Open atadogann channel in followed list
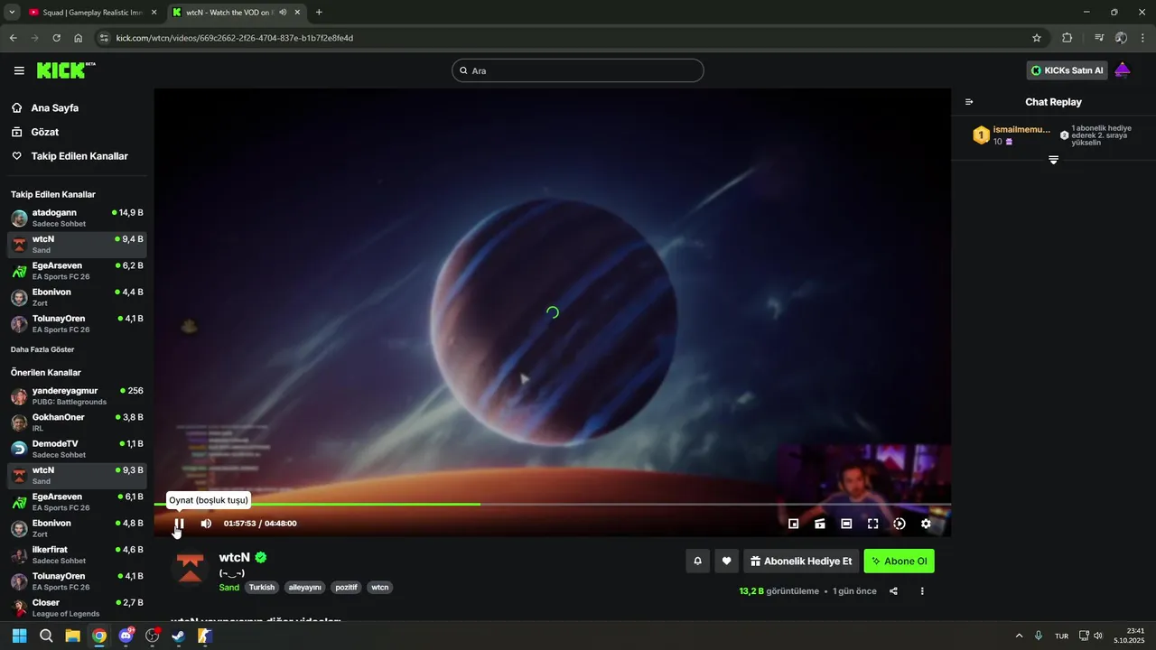 [77, 218]
